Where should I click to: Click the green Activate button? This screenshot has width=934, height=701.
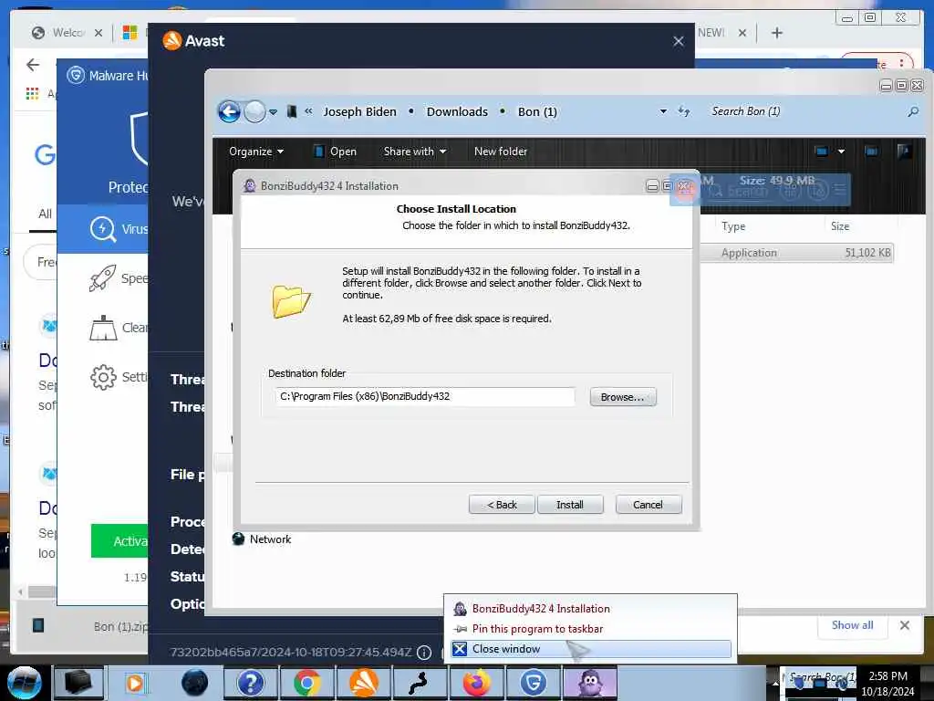pos(119,541)
